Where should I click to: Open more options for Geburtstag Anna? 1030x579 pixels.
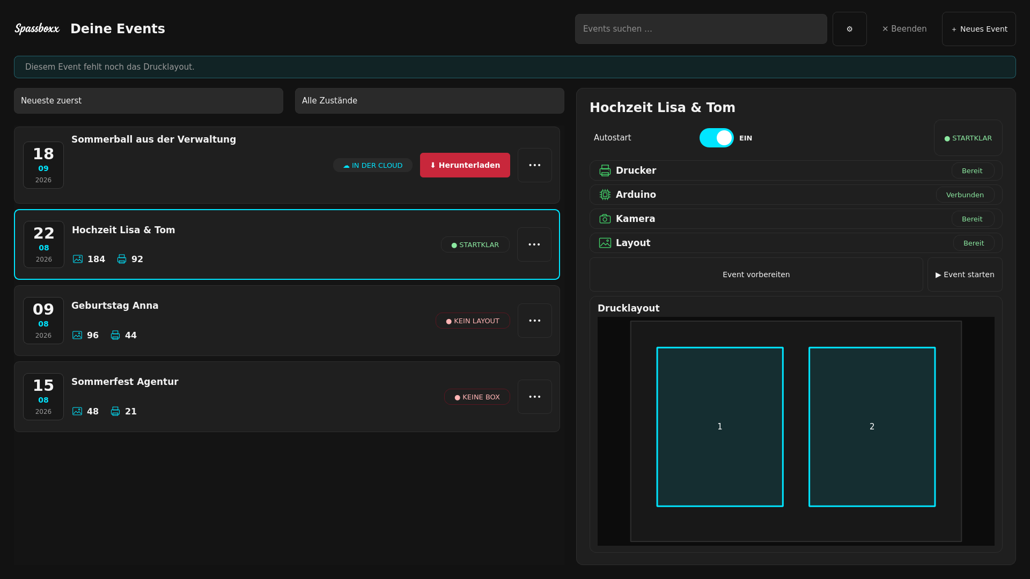point(534,321)
